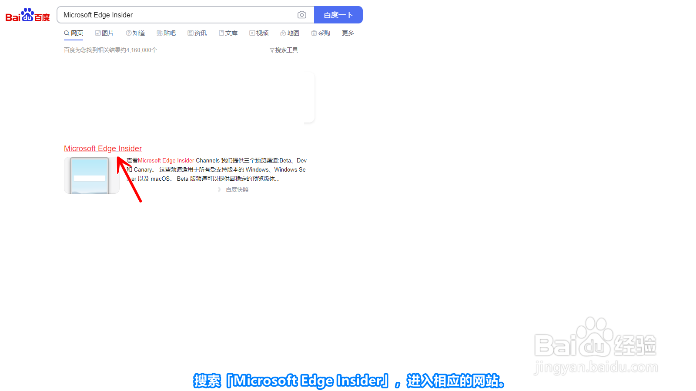
Task: Switch to the 文库 tab
Action: [x=228, y=33]
